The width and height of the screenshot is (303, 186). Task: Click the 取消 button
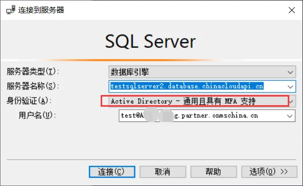(x=163, y=172)
